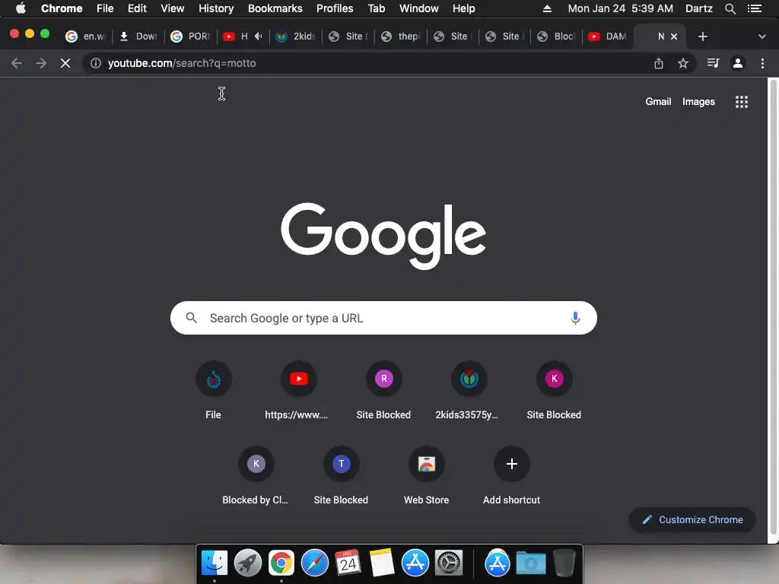779x584 pixels.
Task: Open Launchpad from the Dock
Action: [247, 563]
